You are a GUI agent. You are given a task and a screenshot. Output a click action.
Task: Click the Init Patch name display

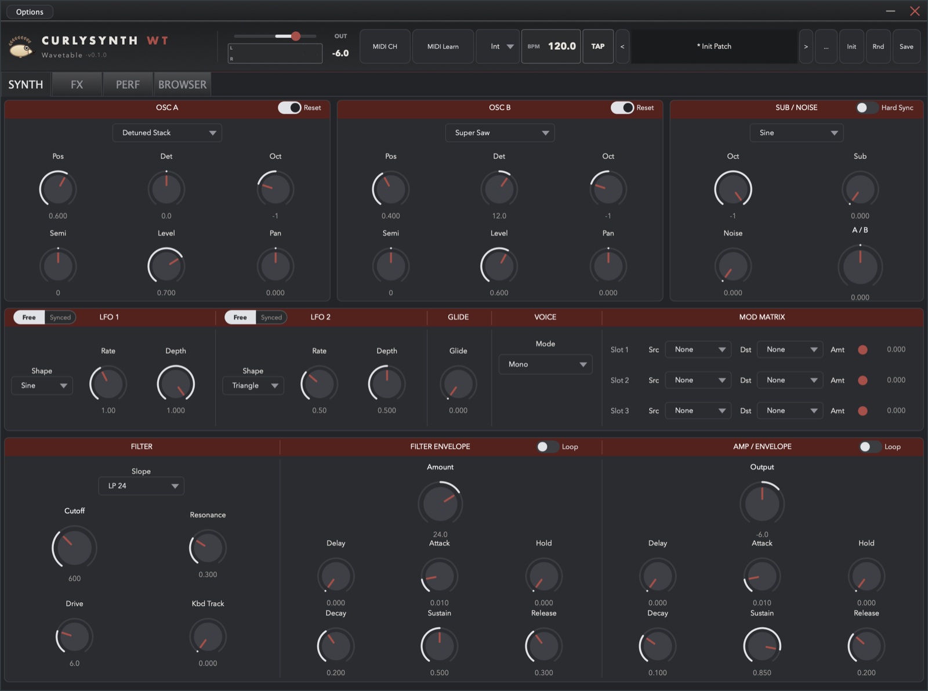click(714, 46)
